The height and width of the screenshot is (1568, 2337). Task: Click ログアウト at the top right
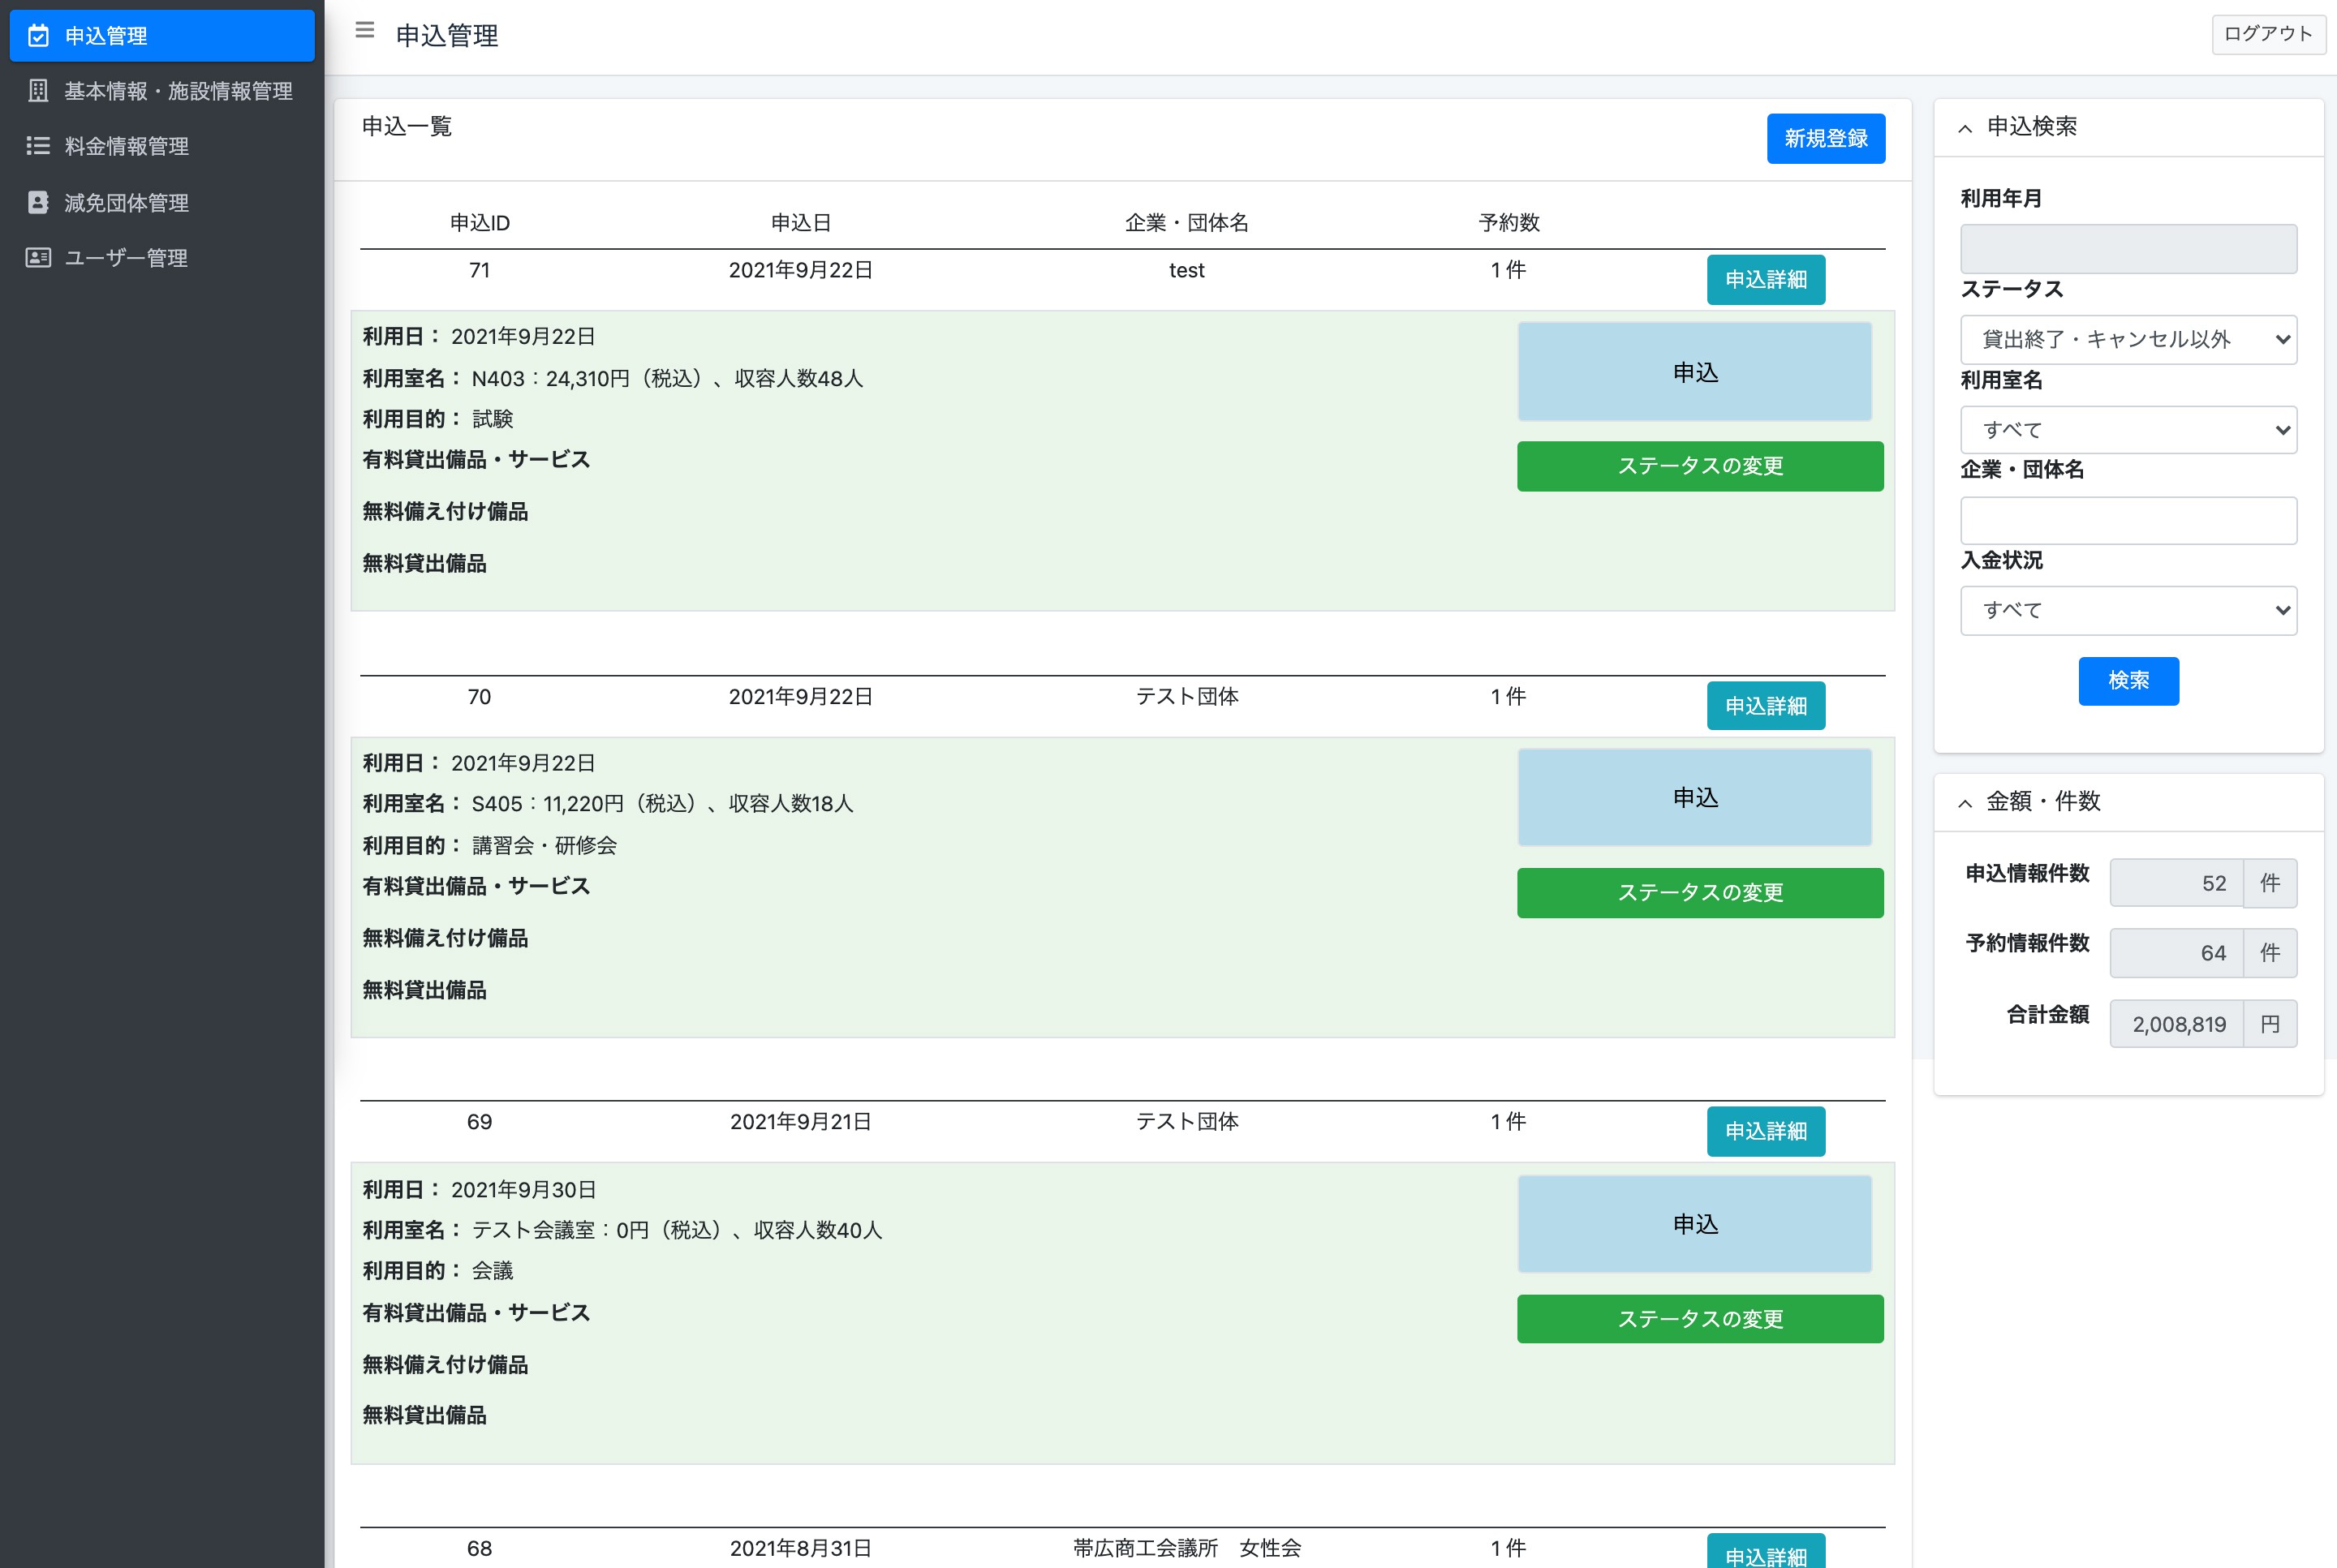point(2267,34)
